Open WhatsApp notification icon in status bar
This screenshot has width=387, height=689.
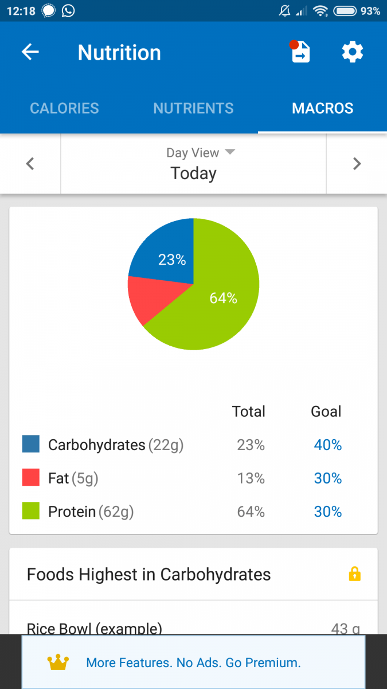(x=68, y=10)
